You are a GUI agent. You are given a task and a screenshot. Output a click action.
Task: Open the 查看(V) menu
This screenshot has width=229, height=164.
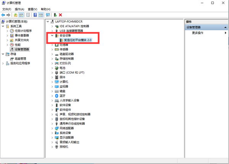click(32, 9)
